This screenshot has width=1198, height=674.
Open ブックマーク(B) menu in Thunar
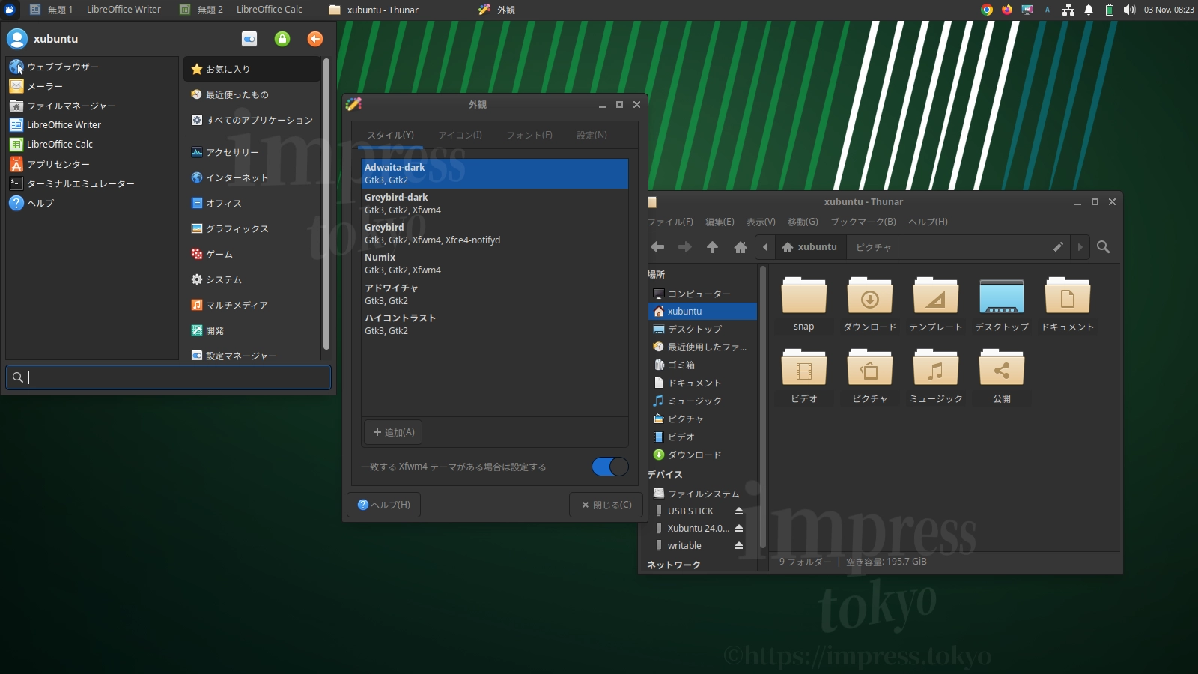(x=863, y=222)
